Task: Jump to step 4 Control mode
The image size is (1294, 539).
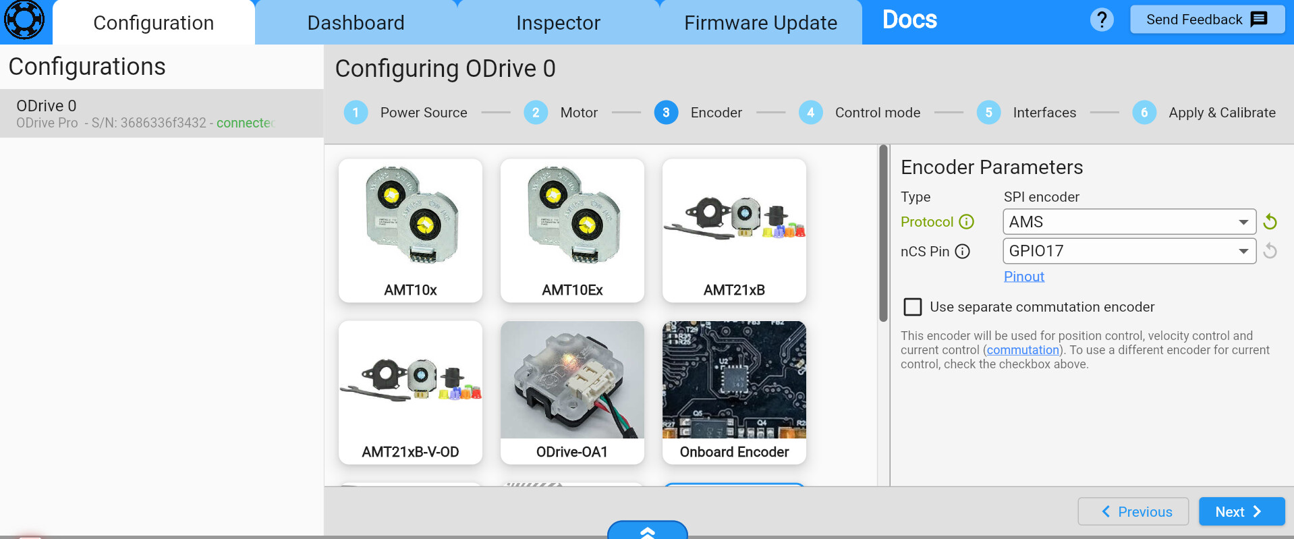Action: 860,113
